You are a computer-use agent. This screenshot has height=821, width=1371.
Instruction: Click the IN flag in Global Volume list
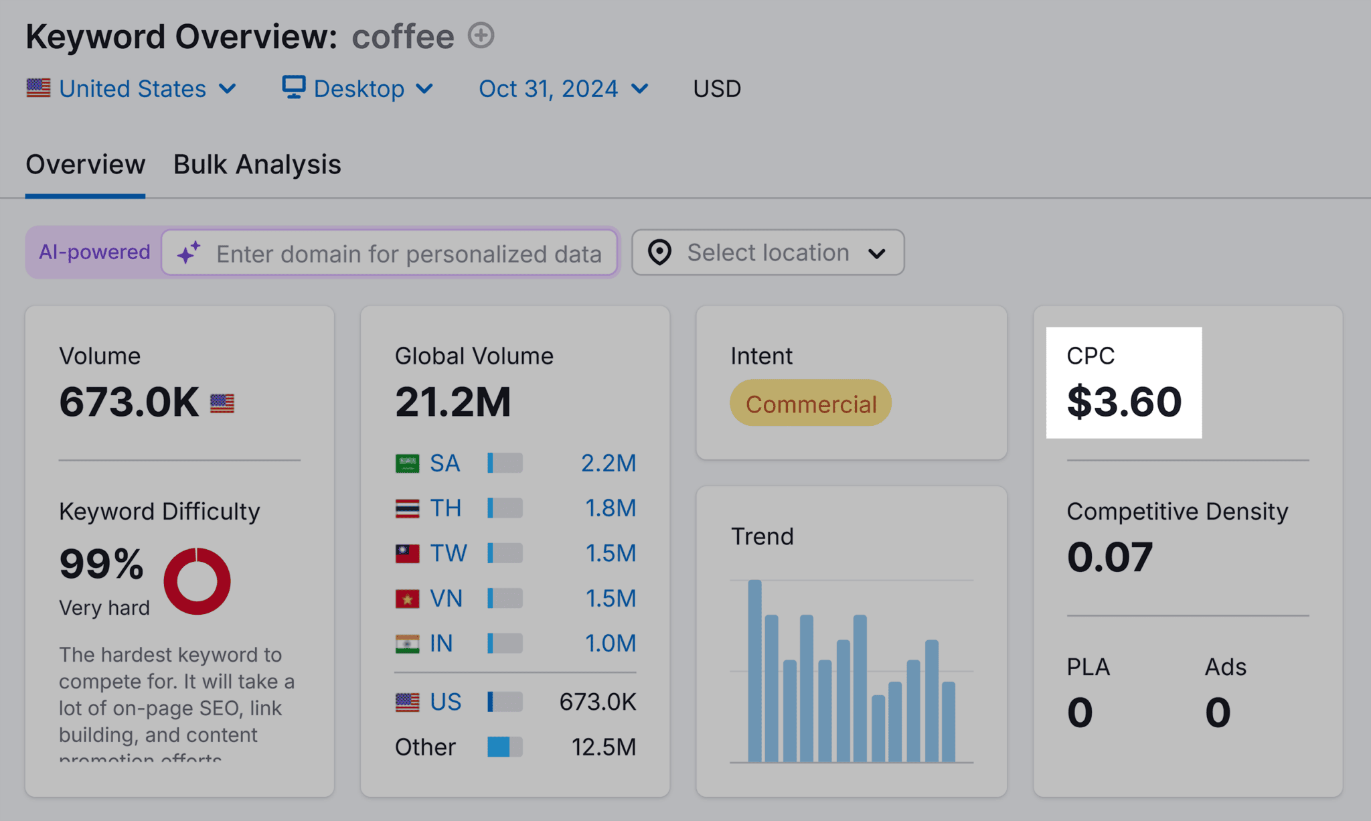(406, 644)
